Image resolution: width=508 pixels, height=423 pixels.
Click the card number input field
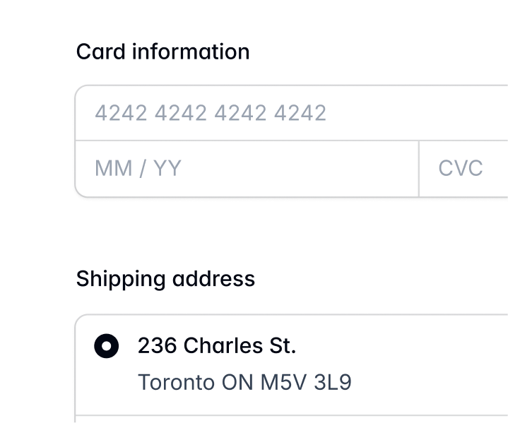[291, 113]
